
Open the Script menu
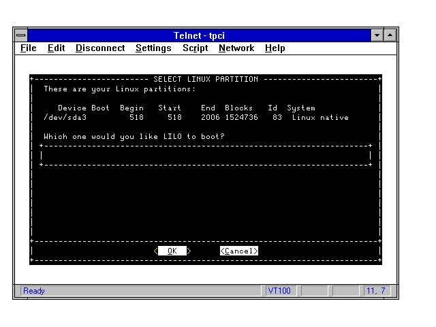[x=195, y=48]
